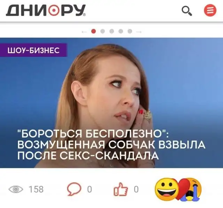Image resolution: width=223 pixels, height=208 pixels.
Task: Select the third carousel dot
Action: click(111, 31)
